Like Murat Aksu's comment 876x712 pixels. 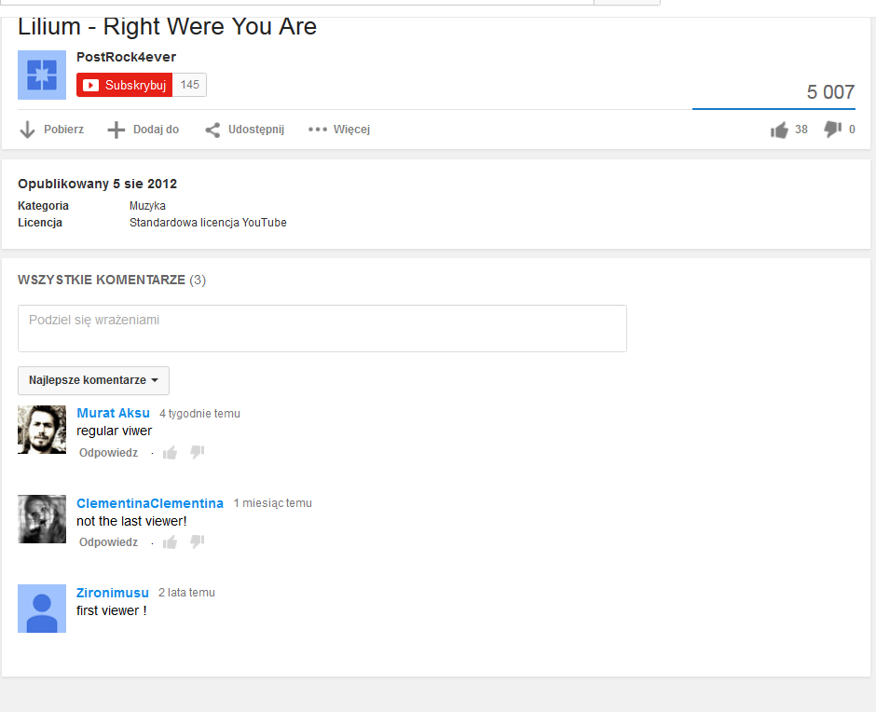pos(170,452)
